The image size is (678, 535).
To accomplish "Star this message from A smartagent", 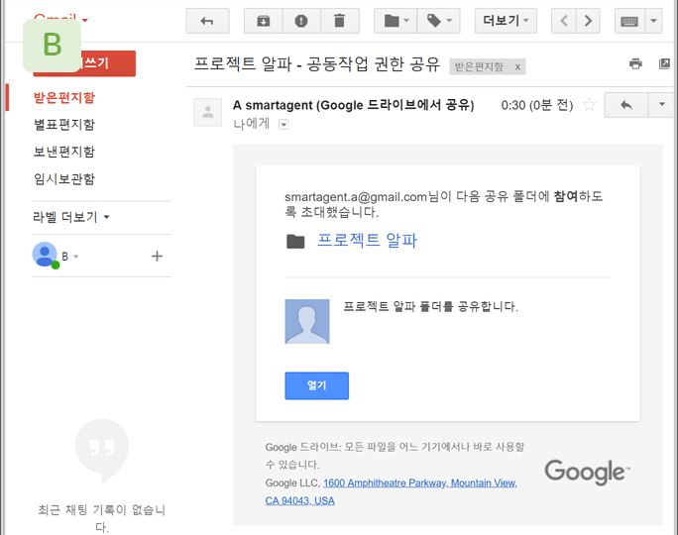I will tap(589, 105).
